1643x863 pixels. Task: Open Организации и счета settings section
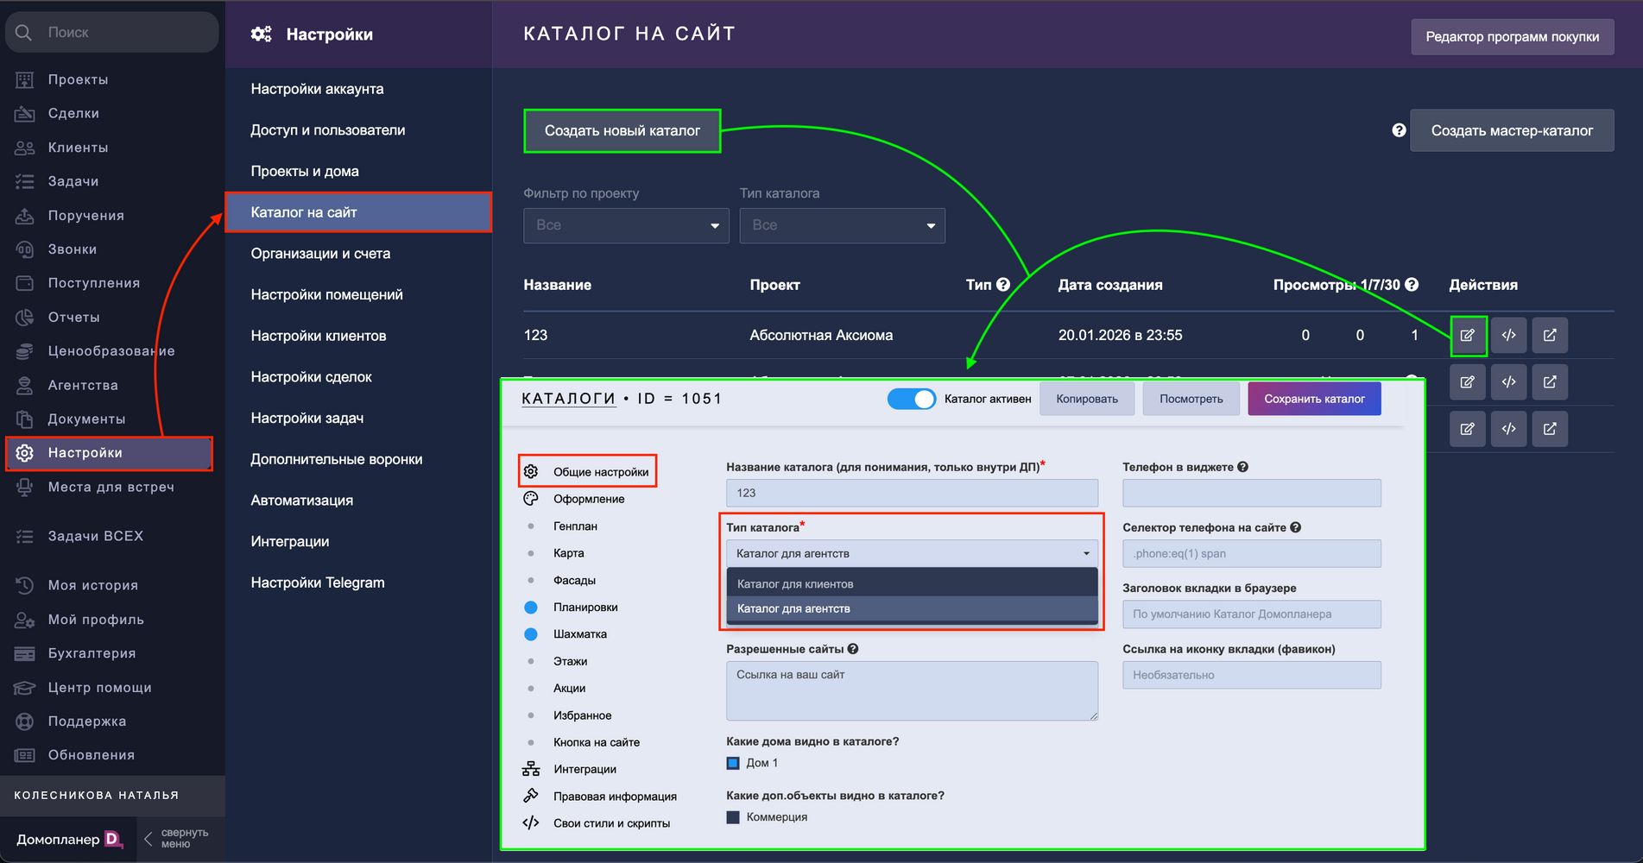[x=320, y=254]
